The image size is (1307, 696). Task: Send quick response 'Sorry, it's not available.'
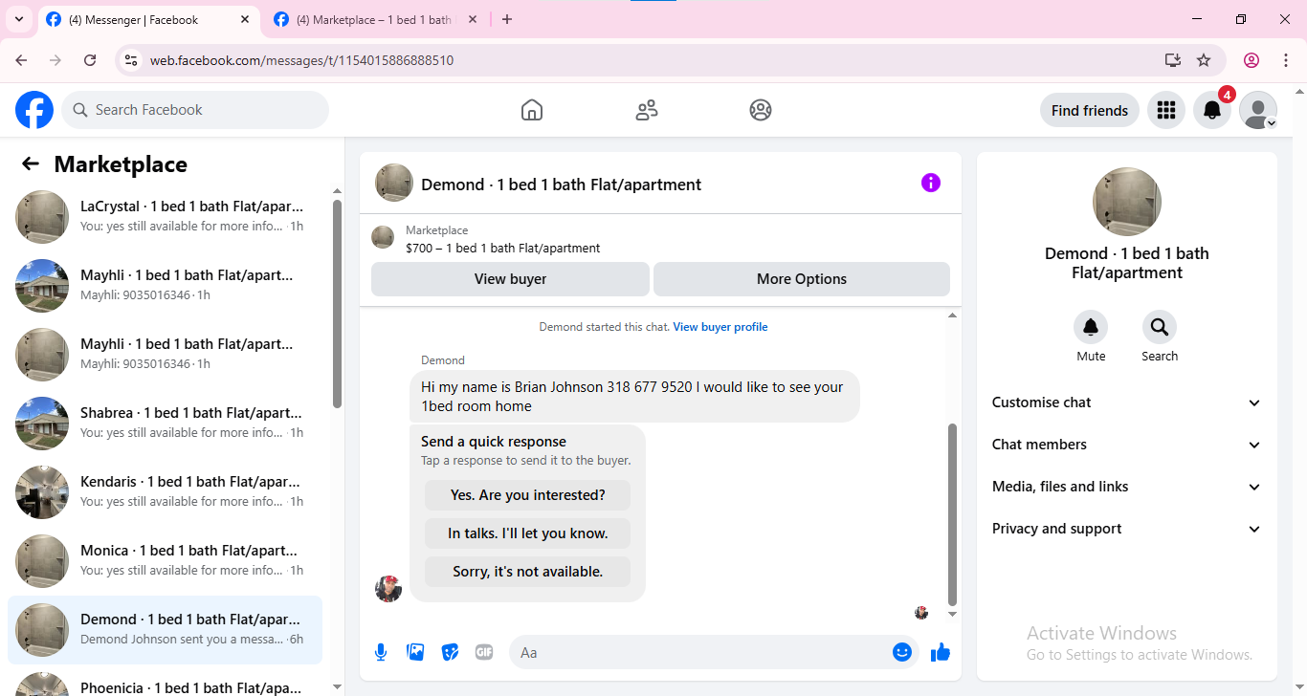[x=528, y=572]
